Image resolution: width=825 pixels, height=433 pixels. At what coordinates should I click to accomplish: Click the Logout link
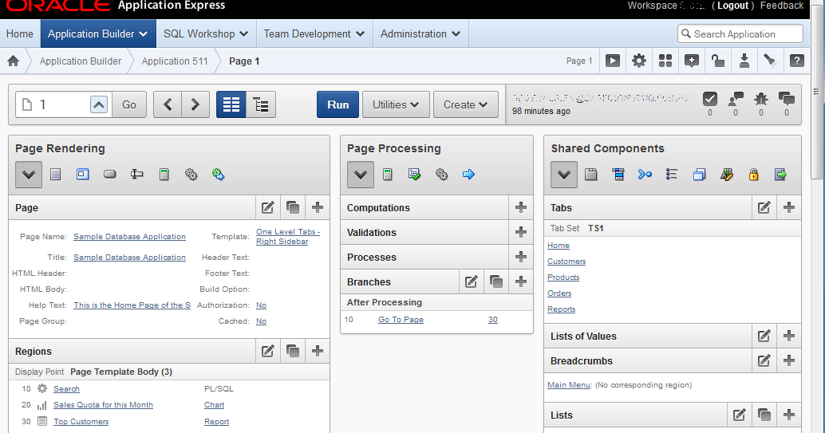pyautogui.click(x=733, y=6)
